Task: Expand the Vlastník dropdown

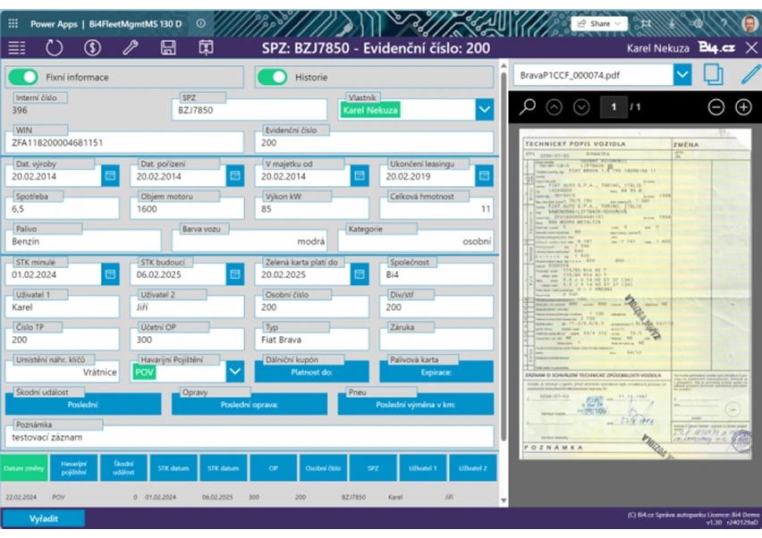Action: (x=485, y=110)
